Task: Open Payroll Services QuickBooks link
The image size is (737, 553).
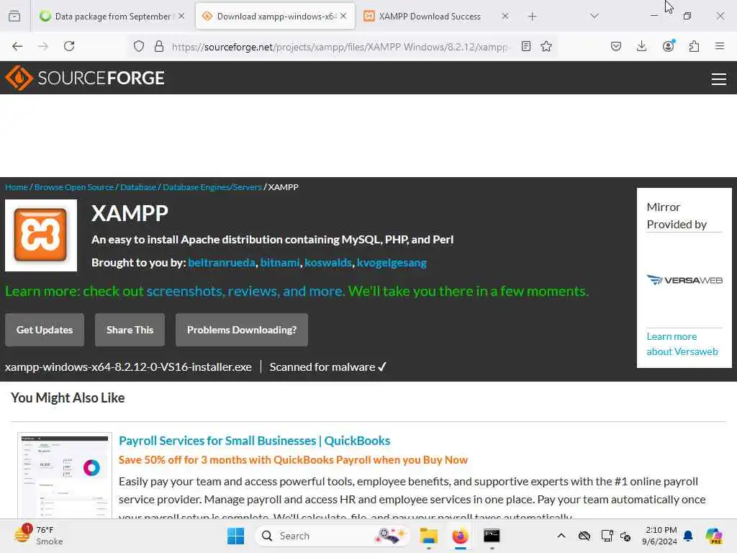Action: [x=254, y=441]
